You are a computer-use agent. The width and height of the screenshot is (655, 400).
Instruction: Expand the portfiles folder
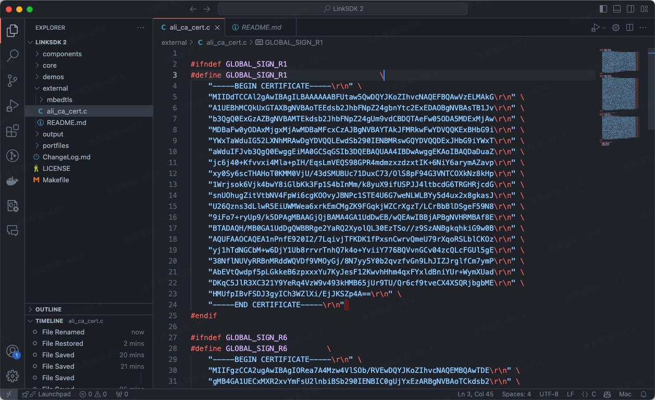click(89, 146)
